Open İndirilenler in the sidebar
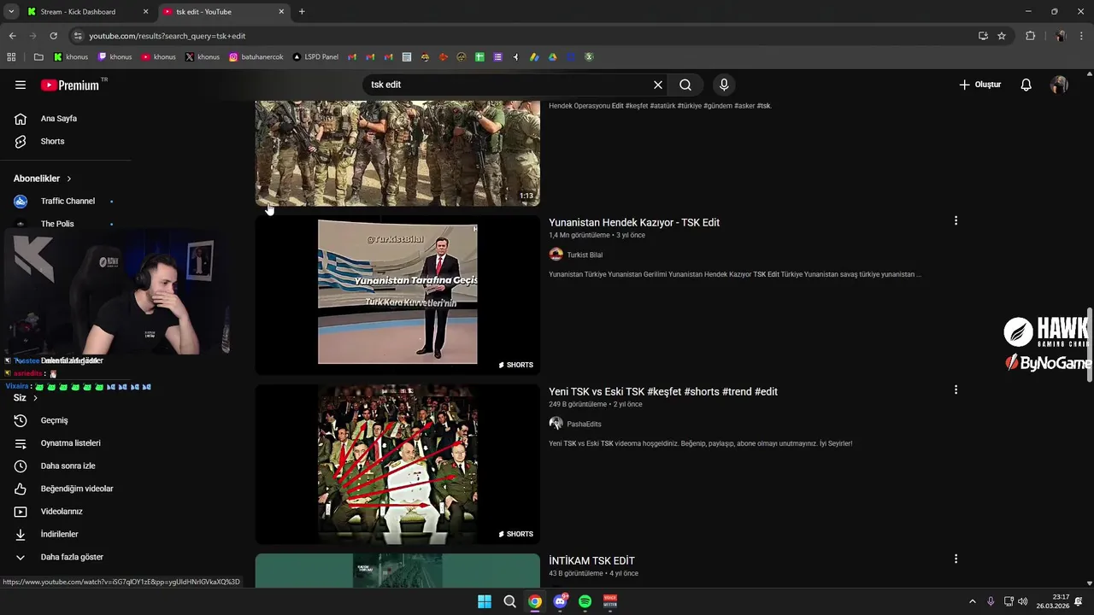 click(59, 534)
